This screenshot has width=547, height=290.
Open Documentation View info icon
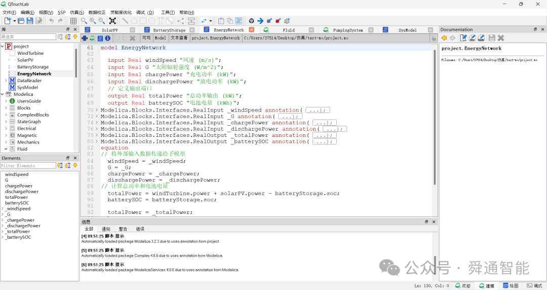tap(108, 38)
